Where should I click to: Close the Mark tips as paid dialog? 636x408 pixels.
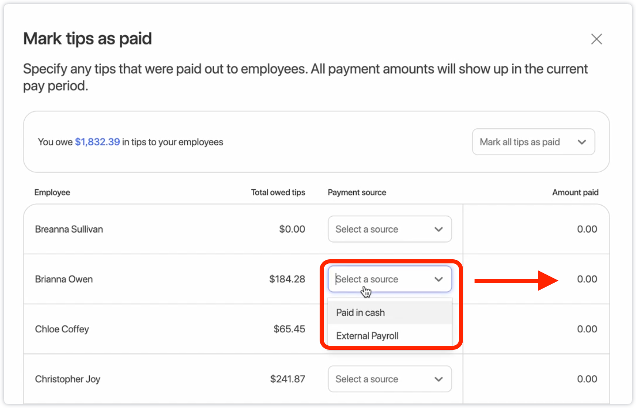(x=596, y=39)
